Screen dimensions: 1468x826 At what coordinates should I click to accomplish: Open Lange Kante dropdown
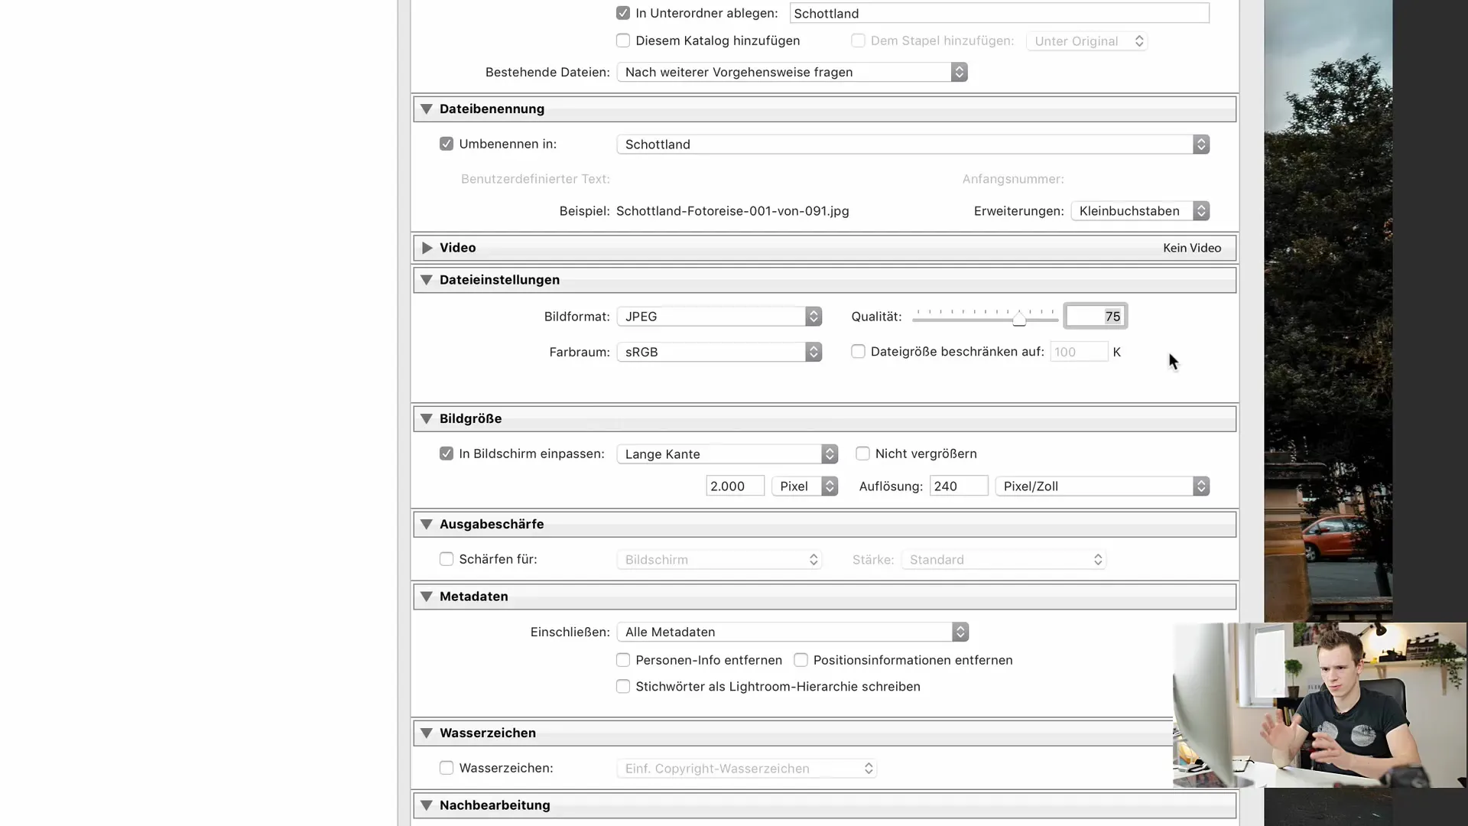[x=727, y=454]
